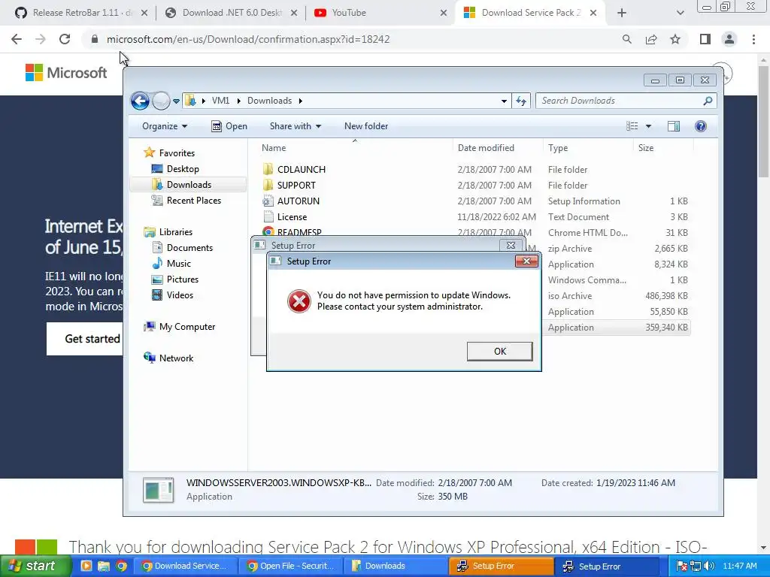The width and height of the screenshot is (770, 577).
Task: Click the Microsoft logo on webpage
Action: coord(66,73)
